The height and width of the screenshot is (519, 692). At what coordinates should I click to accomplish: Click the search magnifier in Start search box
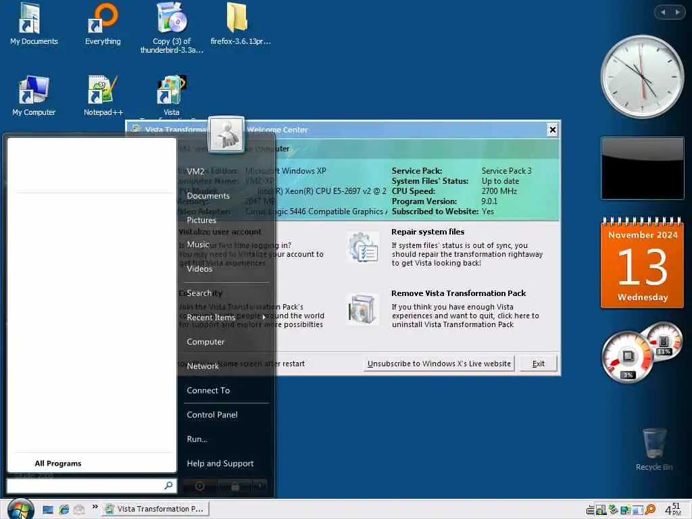click(168, 485)
